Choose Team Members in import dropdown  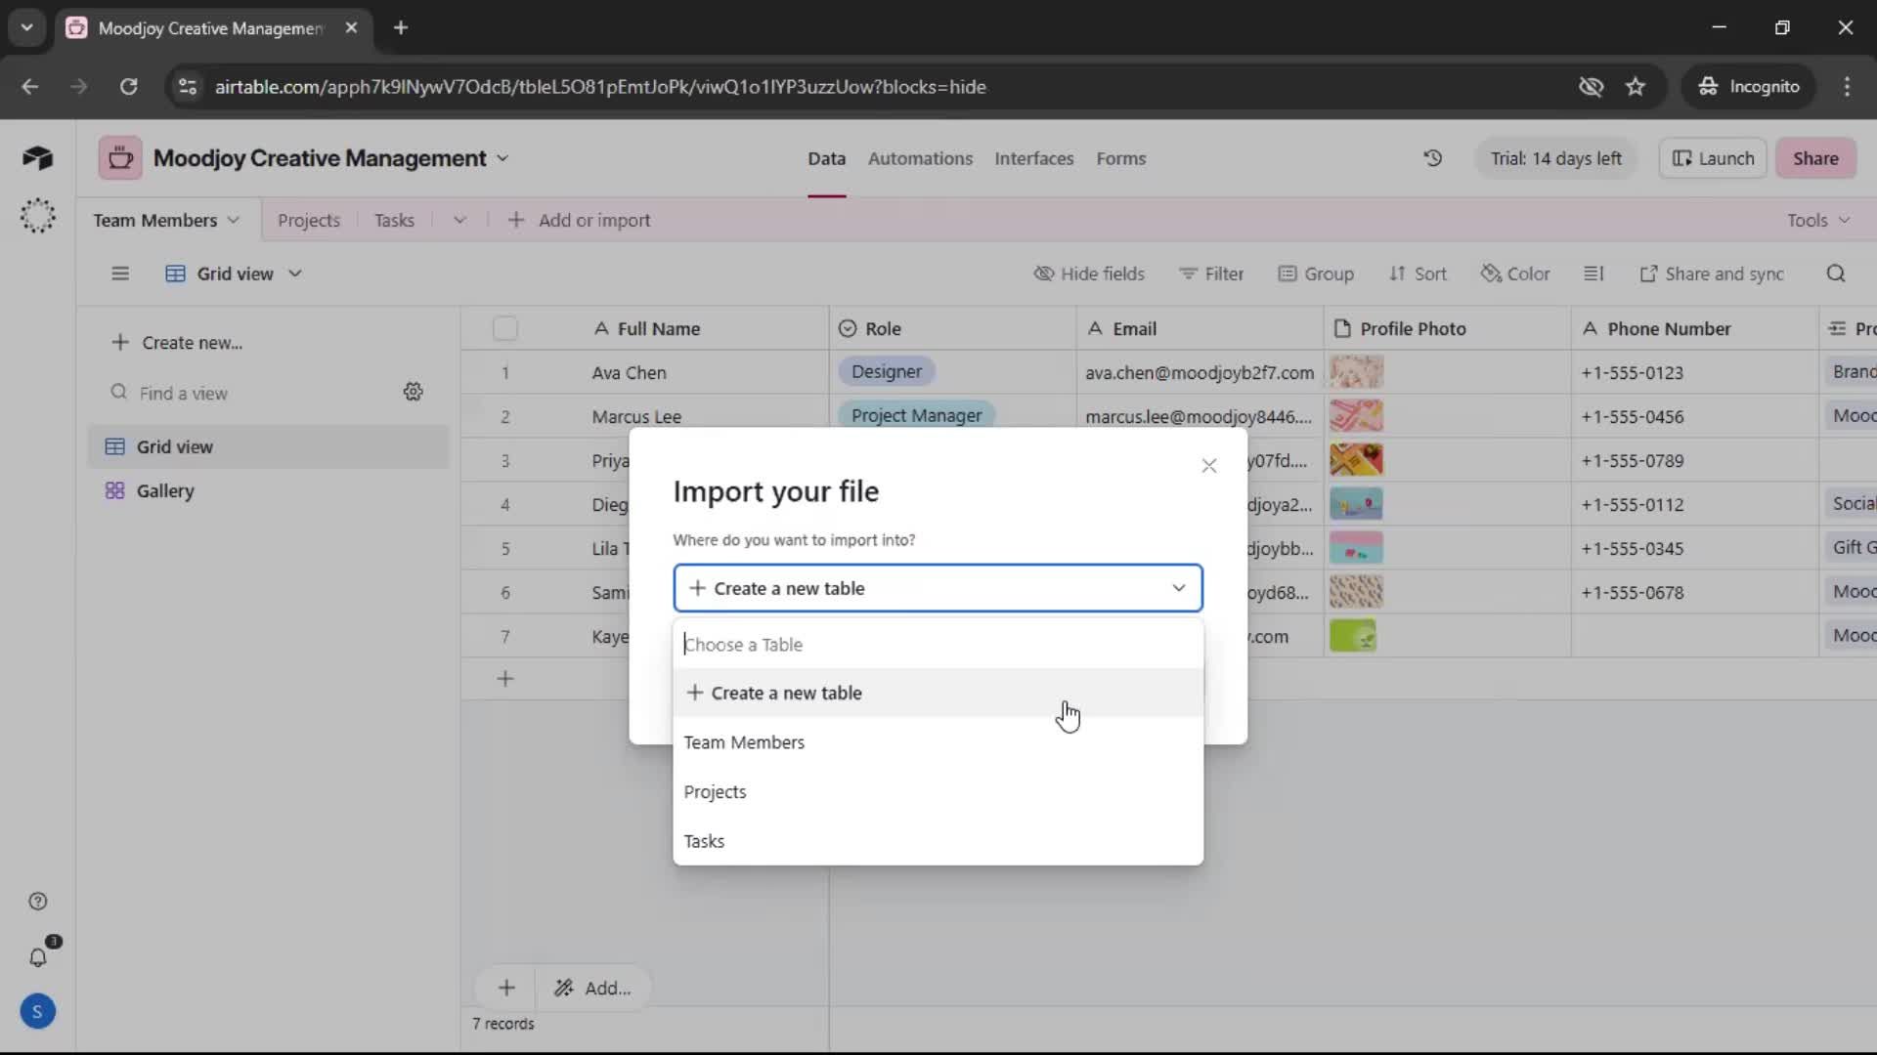tap(938, 742)
